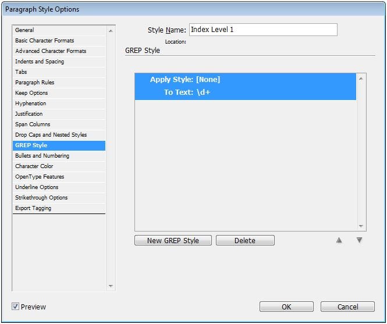The height and width of the screenshot is (324, 387).
Task: Select Underline Options category
Action: tap(59, 187)
